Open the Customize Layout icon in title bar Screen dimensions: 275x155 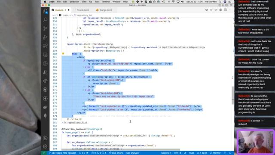[231, 5]
